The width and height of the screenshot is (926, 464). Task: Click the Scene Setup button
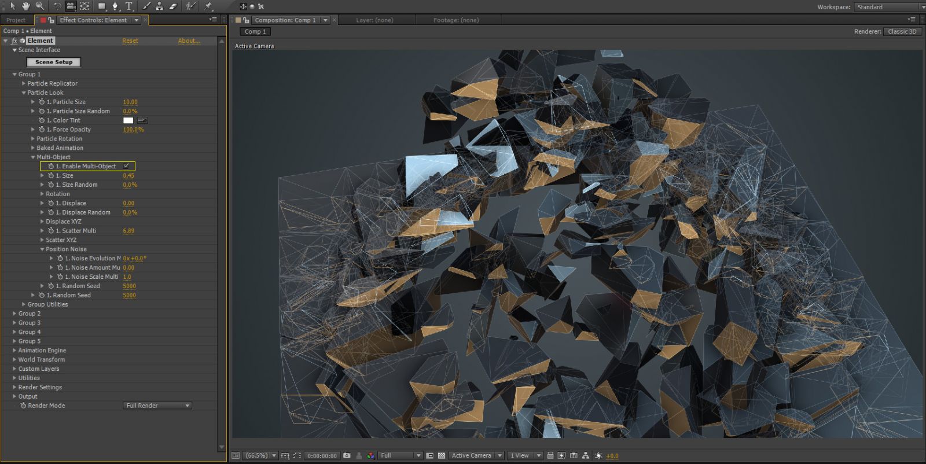point(54,62)
